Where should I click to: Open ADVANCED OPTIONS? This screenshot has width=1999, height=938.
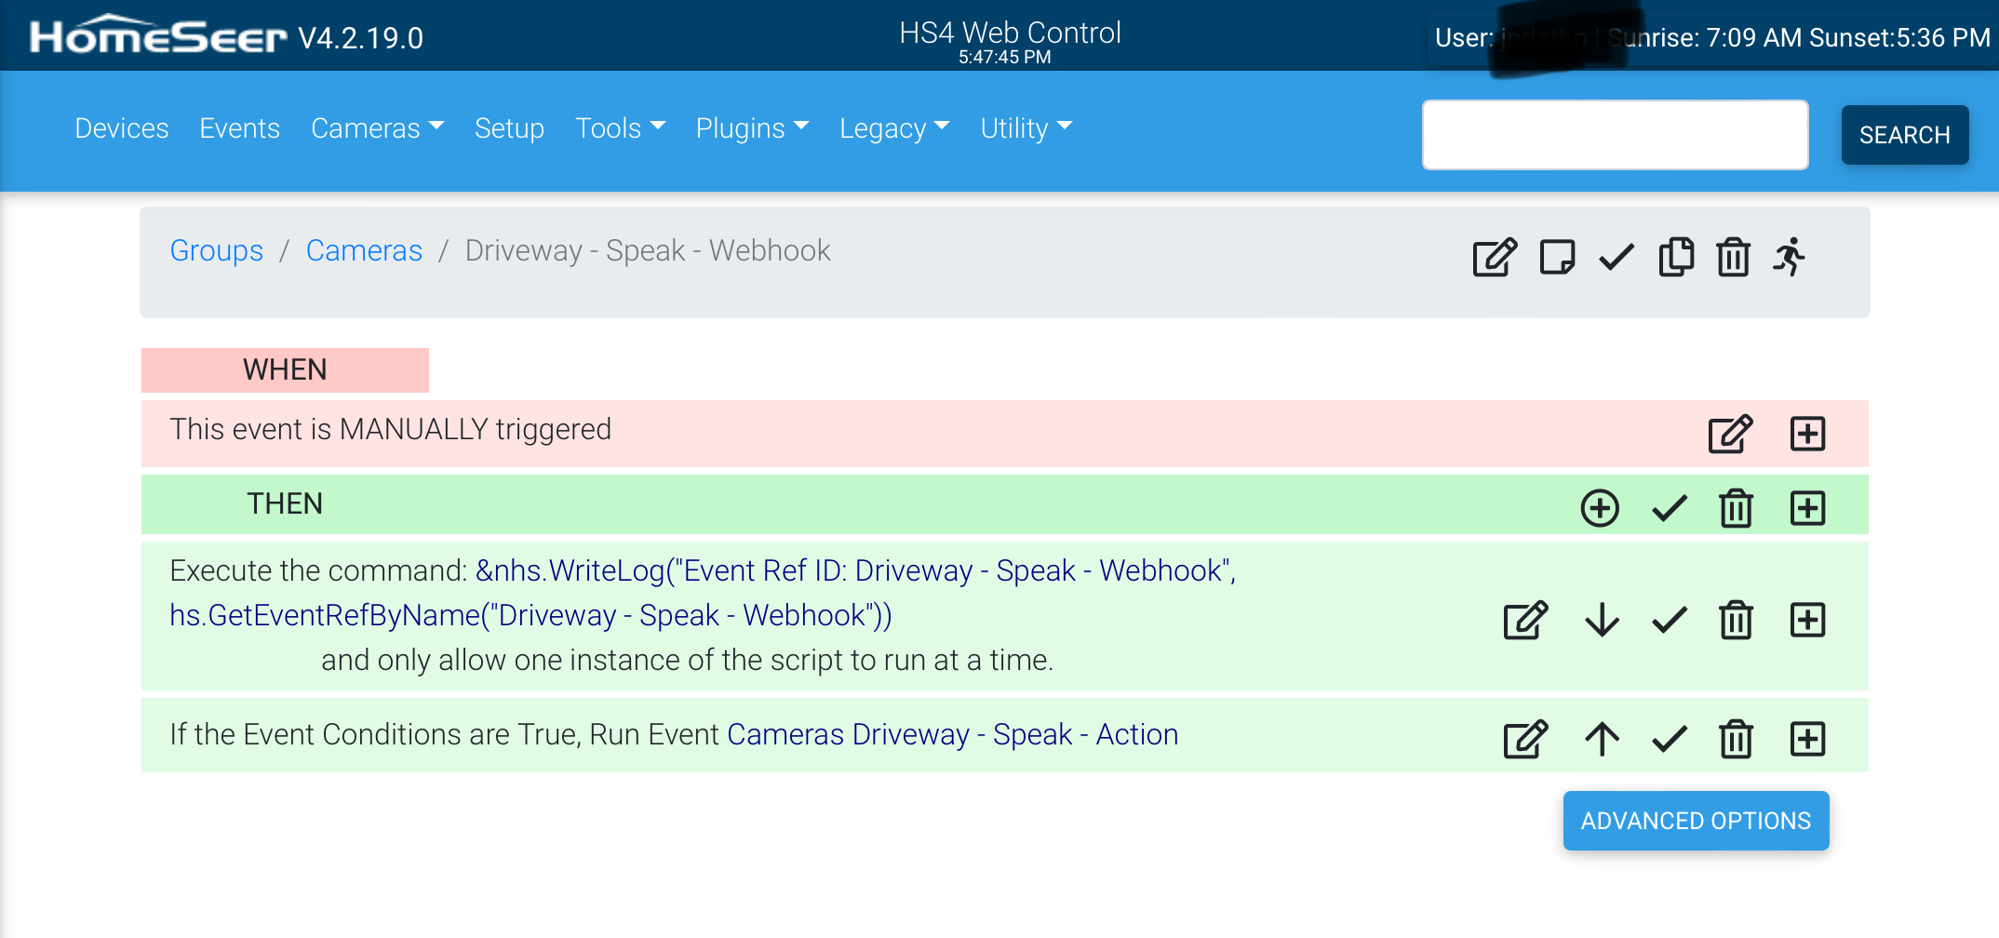click(1696, 821)
